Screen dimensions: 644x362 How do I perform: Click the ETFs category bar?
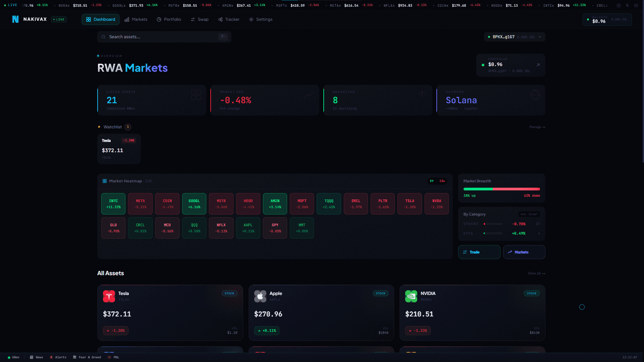point(493,233)
